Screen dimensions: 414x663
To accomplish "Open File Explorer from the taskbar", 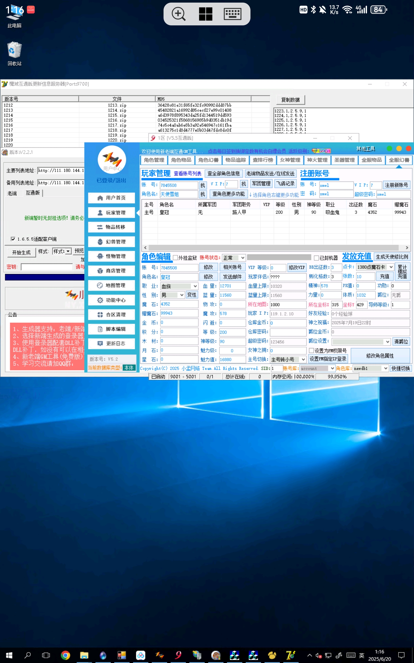I will (x=84, y=655).
